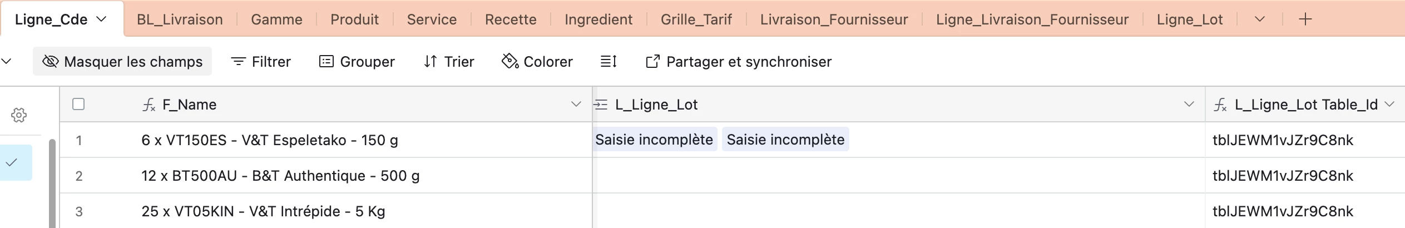Open Grouper grouping option

(357, 61)
